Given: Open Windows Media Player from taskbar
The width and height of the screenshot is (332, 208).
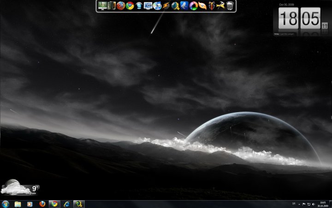Looking at the screenshot, I should point(30,204).
